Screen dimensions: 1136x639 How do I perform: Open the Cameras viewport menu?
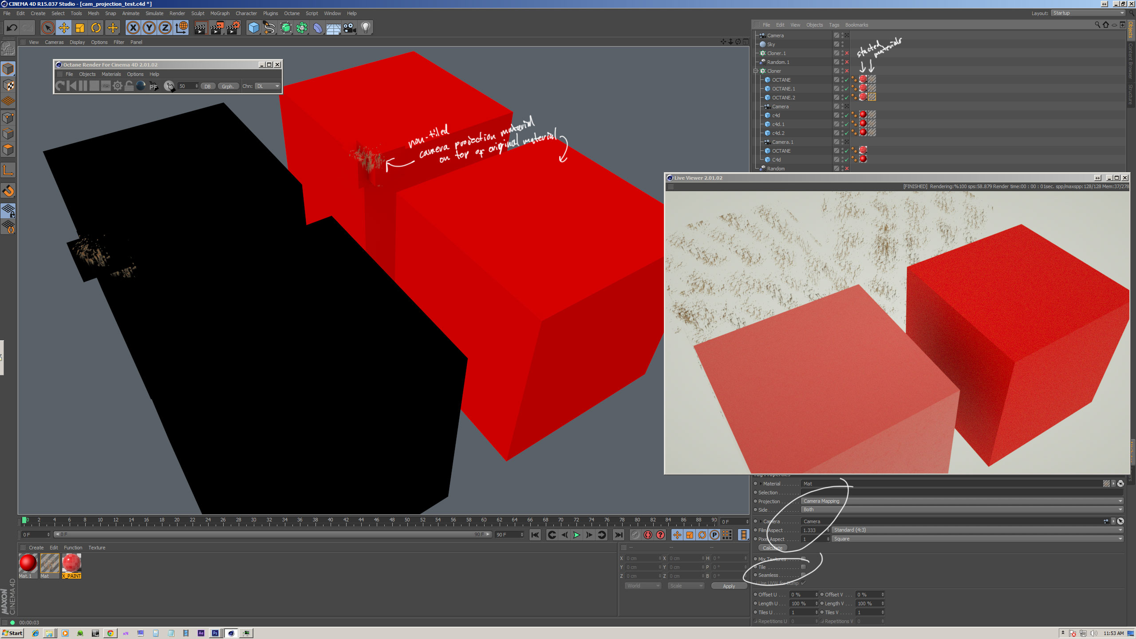(54, 42)
